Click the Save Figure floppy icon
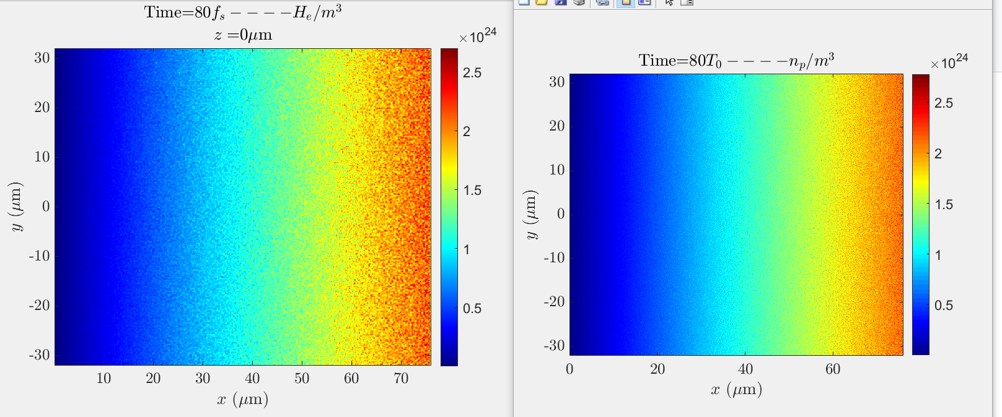The image size is (1002, 417). pyautogui.click(x=561, y=2)
